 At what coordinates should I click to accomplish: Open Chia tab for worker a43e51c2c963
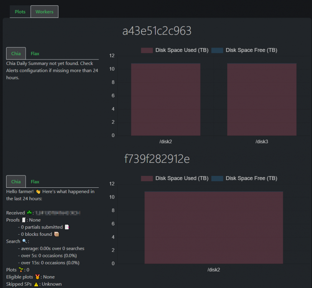[16, 53]
